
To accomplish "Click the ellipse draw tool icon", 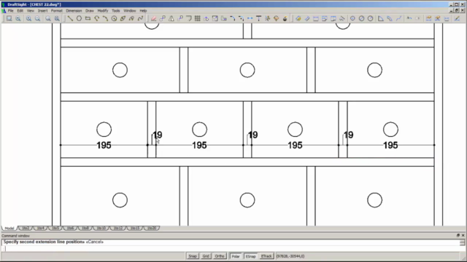I will 123,18.
